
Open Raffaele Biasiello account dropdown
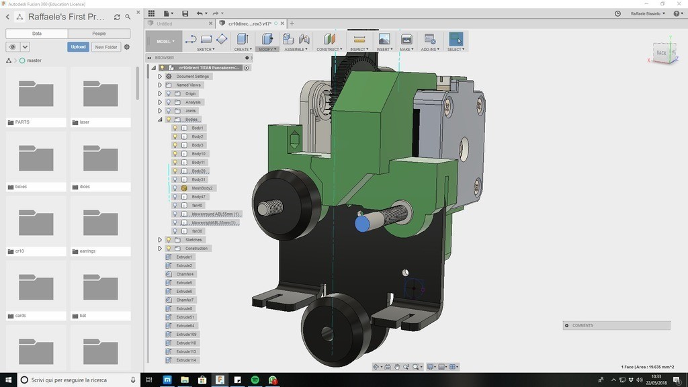(x=648, y=13)
